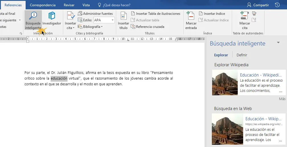Click the Actualizar tabla de autoridades icon

coord(254,20)
